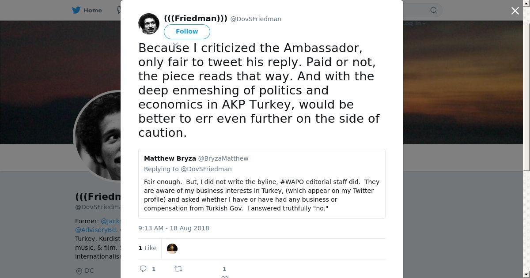Image resolution: width=530 pixels, height=278 pixels.
Task: Click the liker's small profile avatar
Action: 172,249
